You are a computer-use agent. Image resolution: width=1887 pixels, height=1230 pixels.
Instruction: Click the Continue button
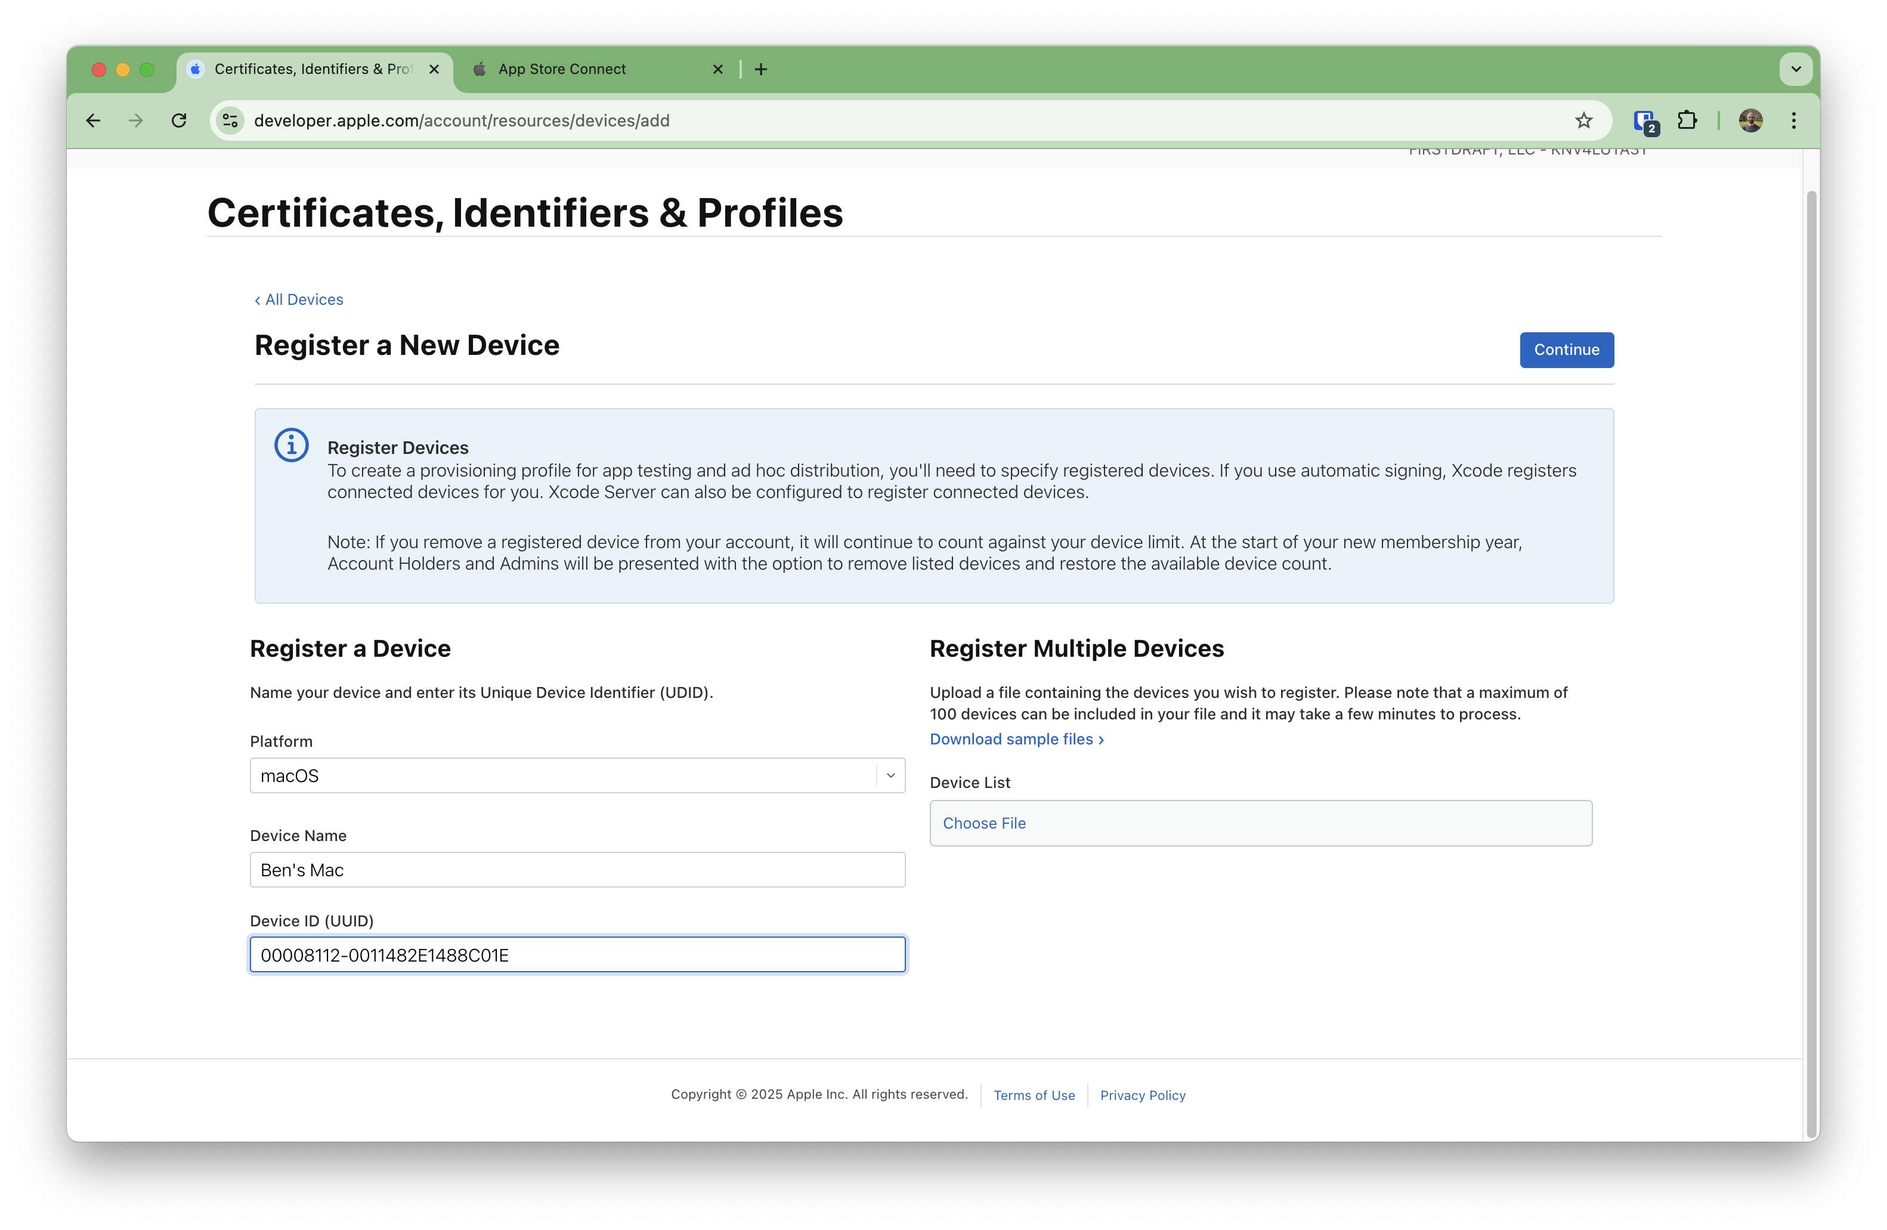pos(1566,350)
